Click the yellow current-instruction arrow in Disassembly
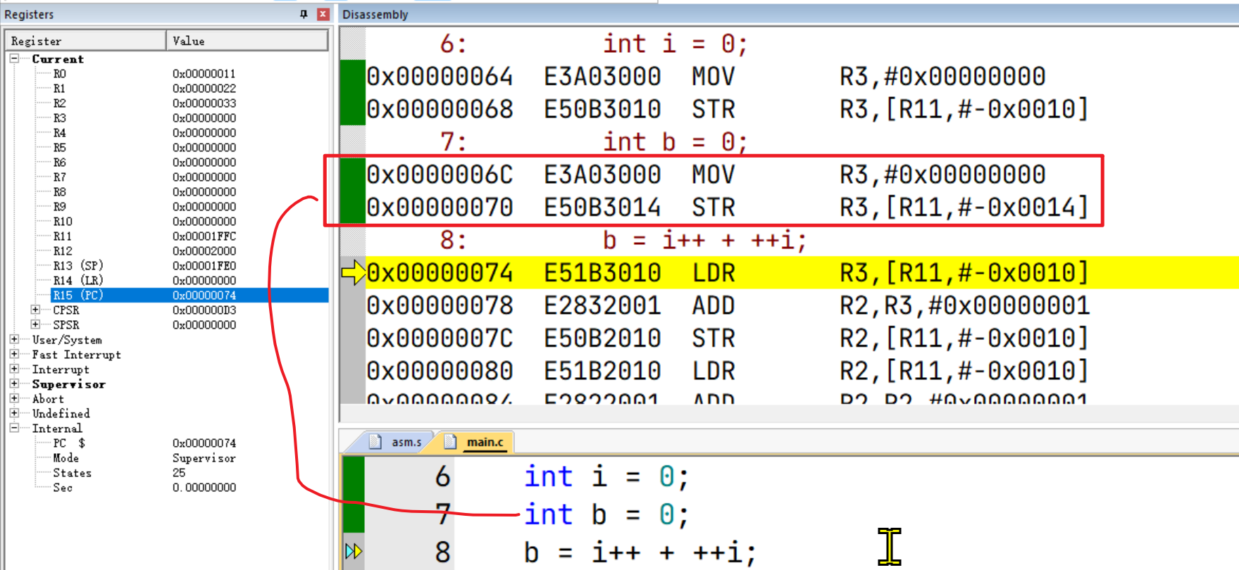The width and height of the screenshot is (1239, 570). [x=353, y=272]
